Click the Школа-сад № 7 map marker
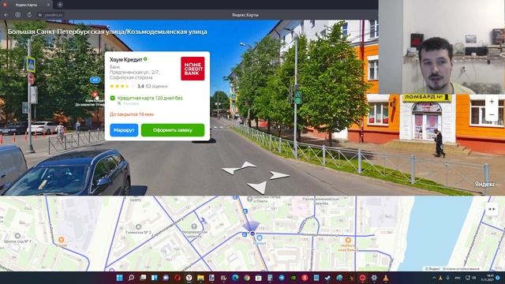The height and width of the screenshot is (284, 505). 17,236
